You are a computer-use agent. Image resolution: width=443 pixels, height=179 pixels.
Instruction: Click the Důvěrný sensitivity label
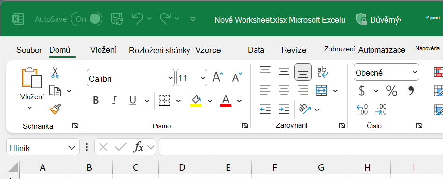coord(379,19)
